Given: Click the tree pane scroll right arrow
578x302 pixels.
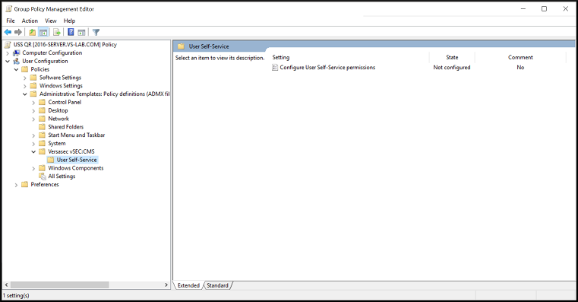Looking at the screenshot, I should (166, 285).
